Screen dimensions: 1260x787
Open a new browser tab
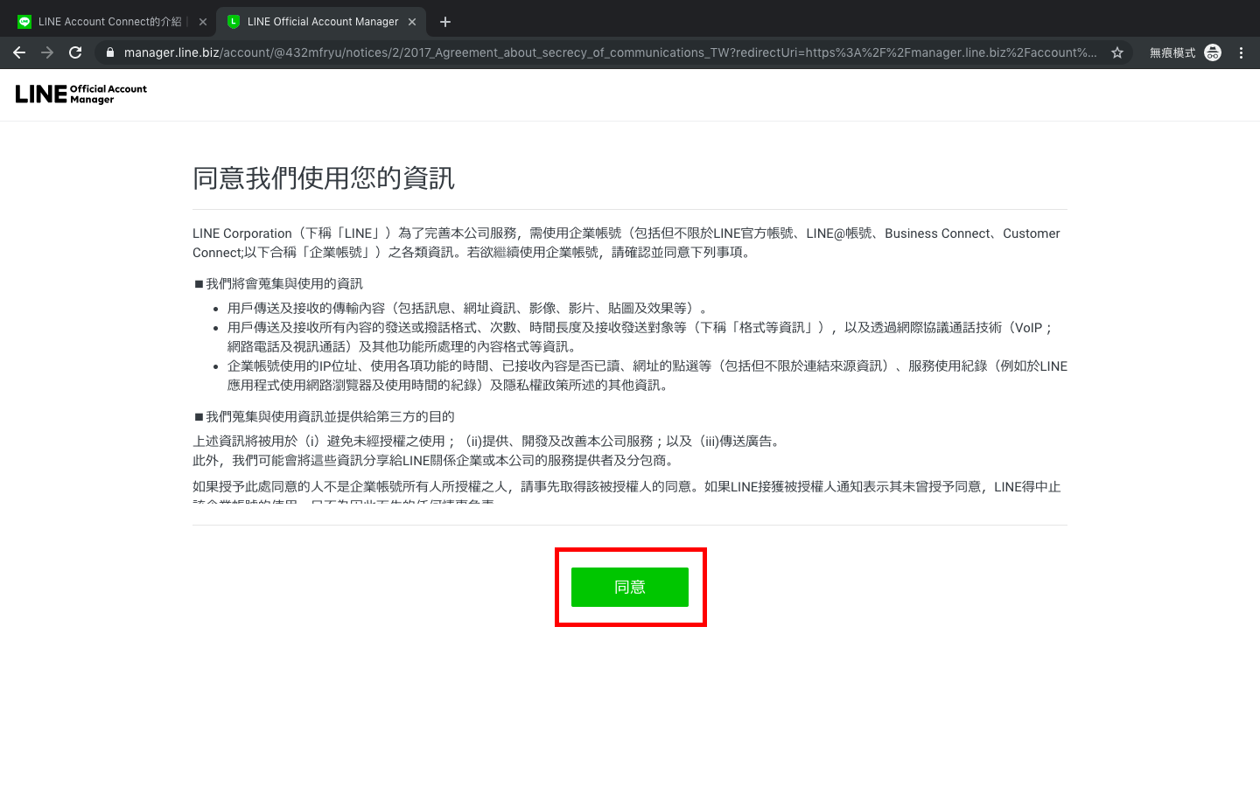(445, 22)
